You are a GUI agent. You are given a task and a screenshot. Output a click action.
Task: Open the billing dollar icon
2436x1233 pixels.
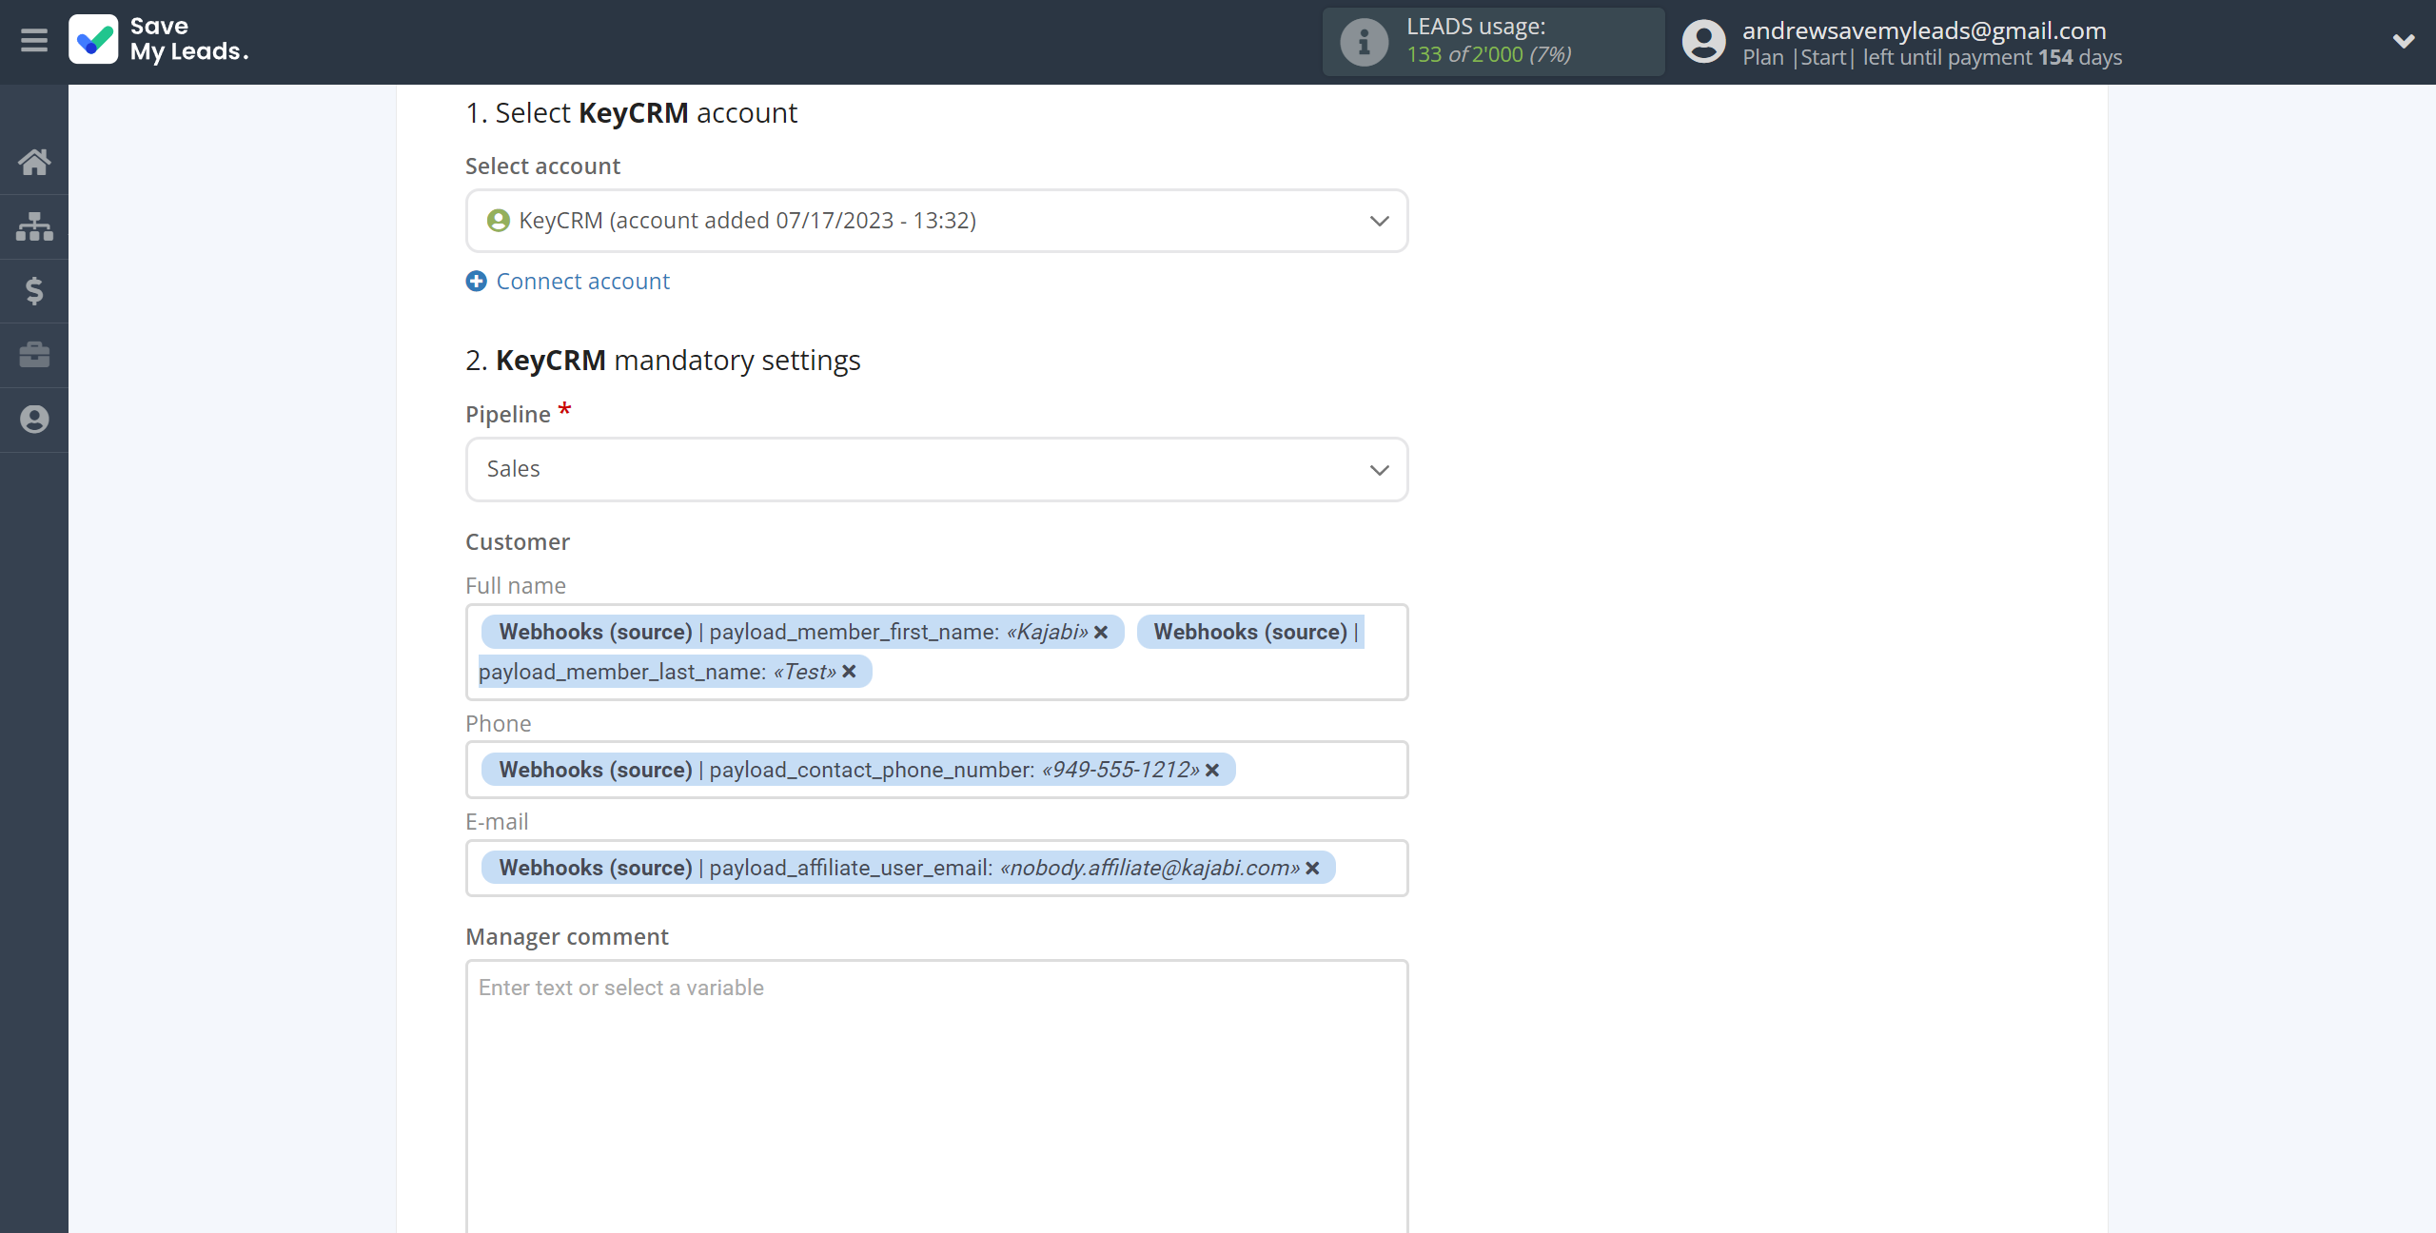(34, 290)
